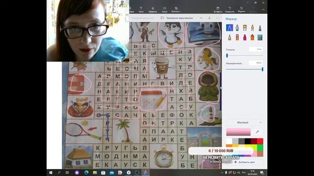Pick the dark gray color swatch
Screen dimensions: 314x176
coord(241,141)
